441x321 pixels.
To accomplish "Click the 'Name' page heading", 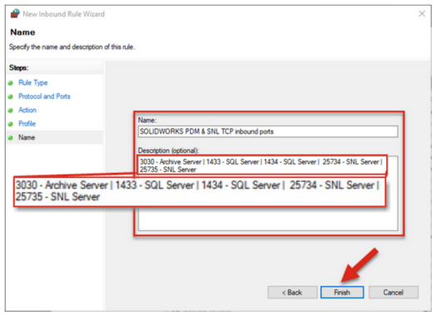I will (x=23, y=32).
